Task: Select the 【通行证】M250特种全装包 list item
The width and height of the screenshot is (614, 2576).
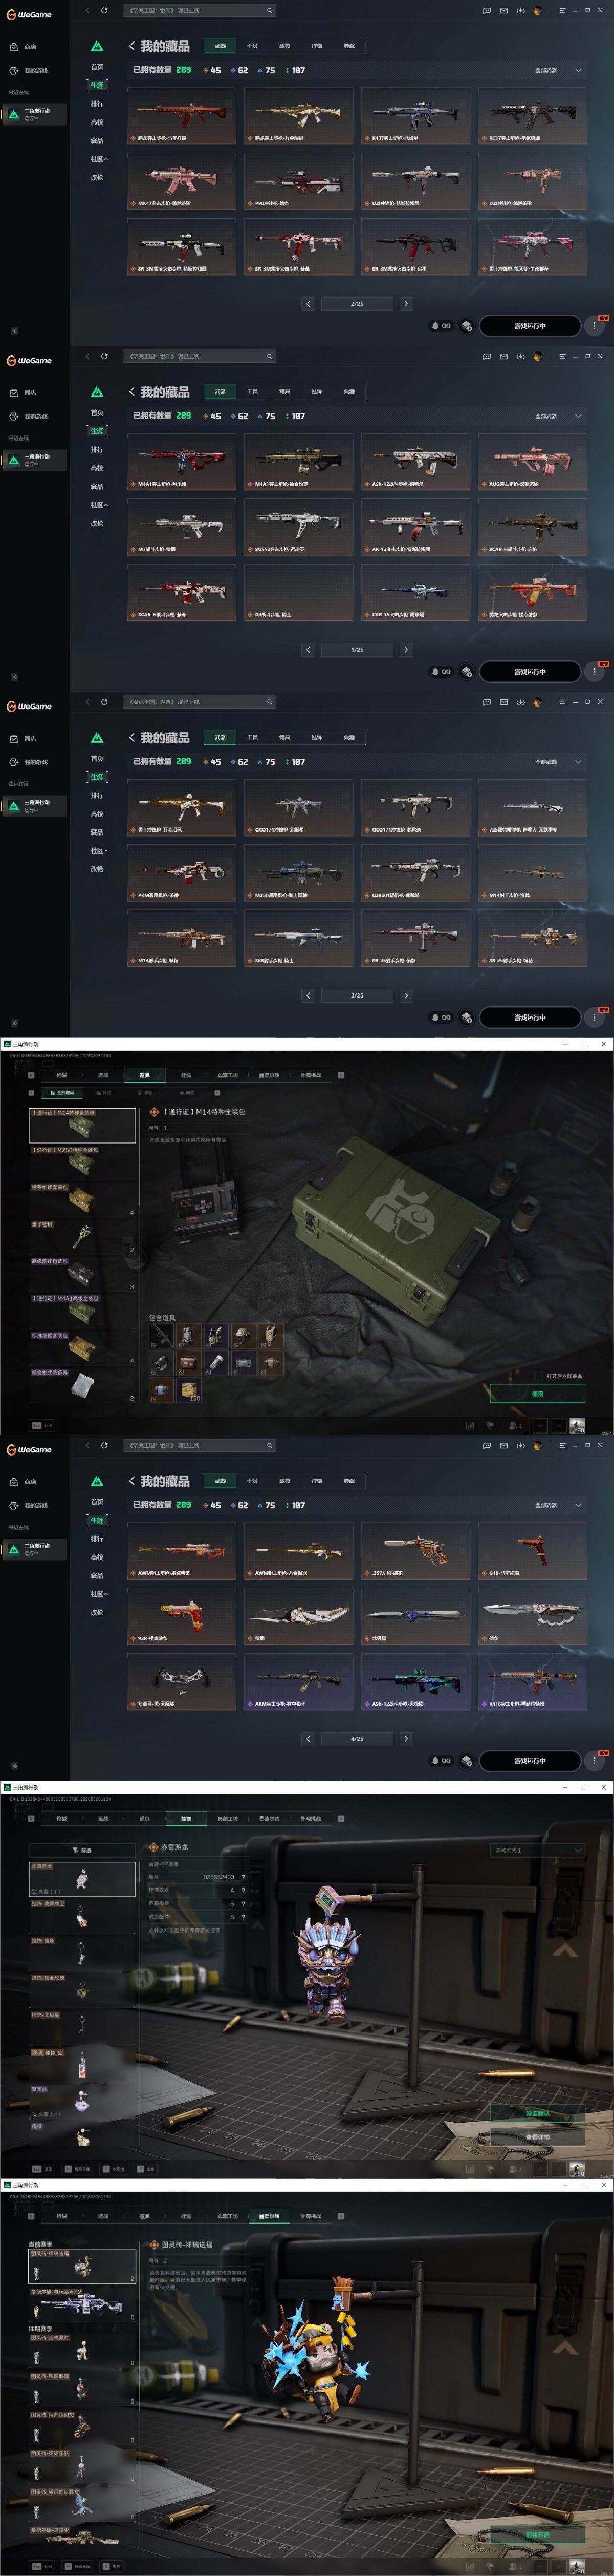Action: (82, 1163)
